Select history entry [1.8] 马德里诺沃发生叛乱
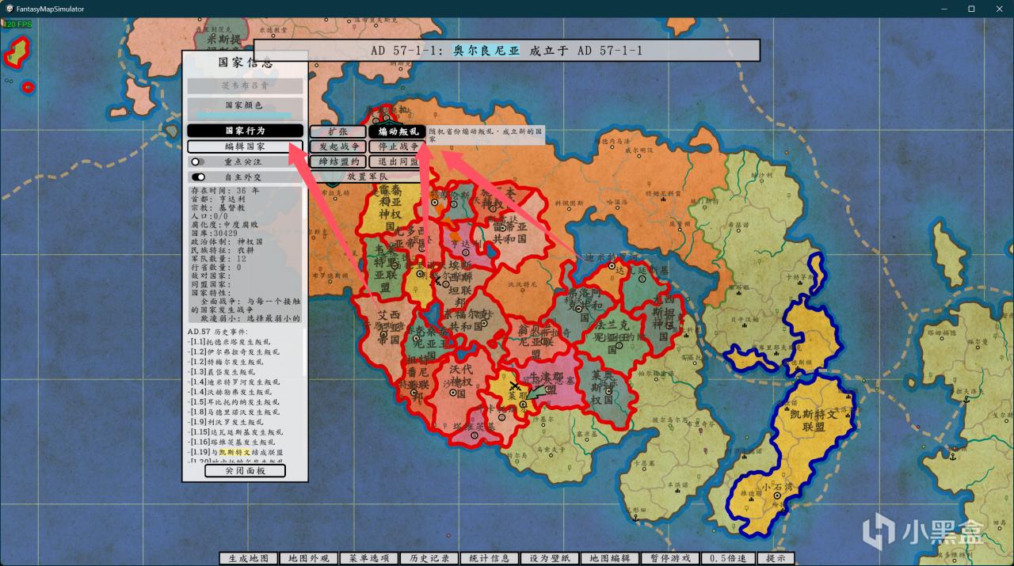Image resolution: width=1014 pixels, height=566 pixels. tap(233, 412)
